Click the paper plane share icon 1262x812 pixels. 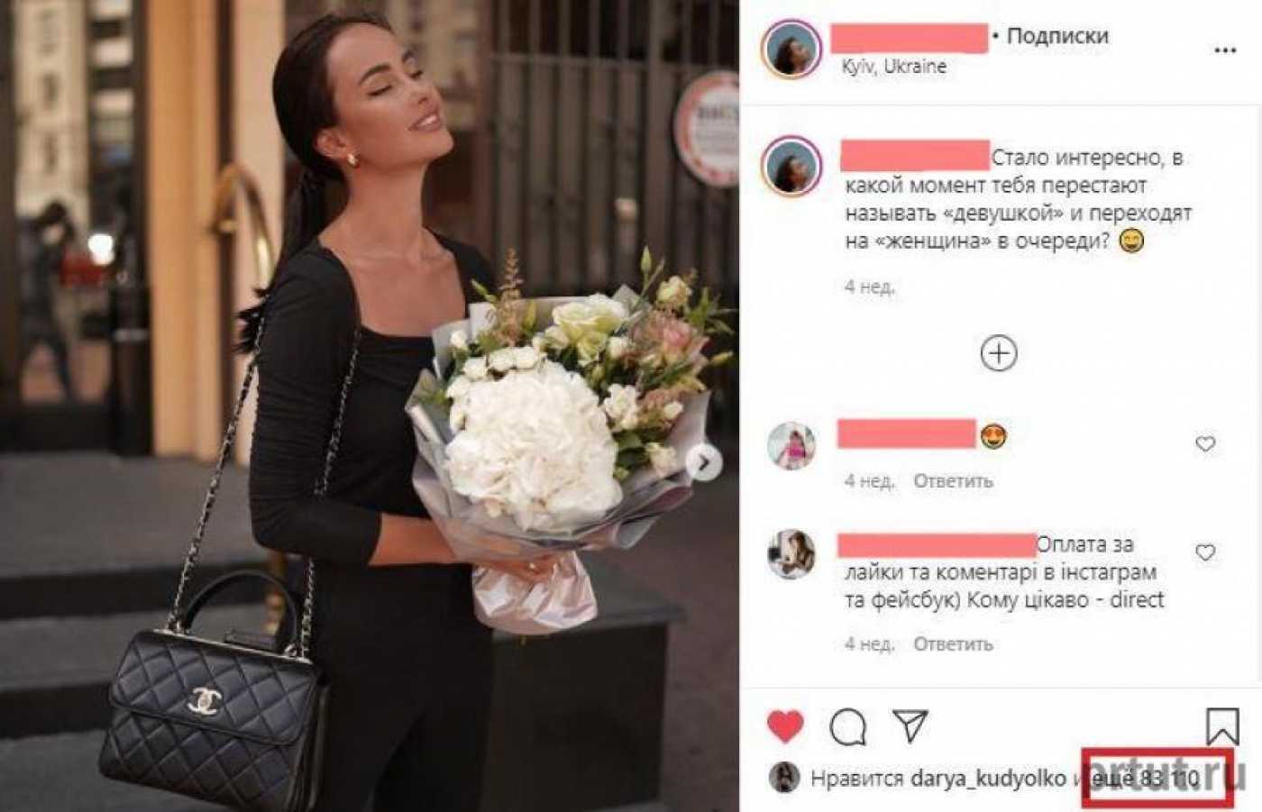pyautogui.click(x=910, y=725)
